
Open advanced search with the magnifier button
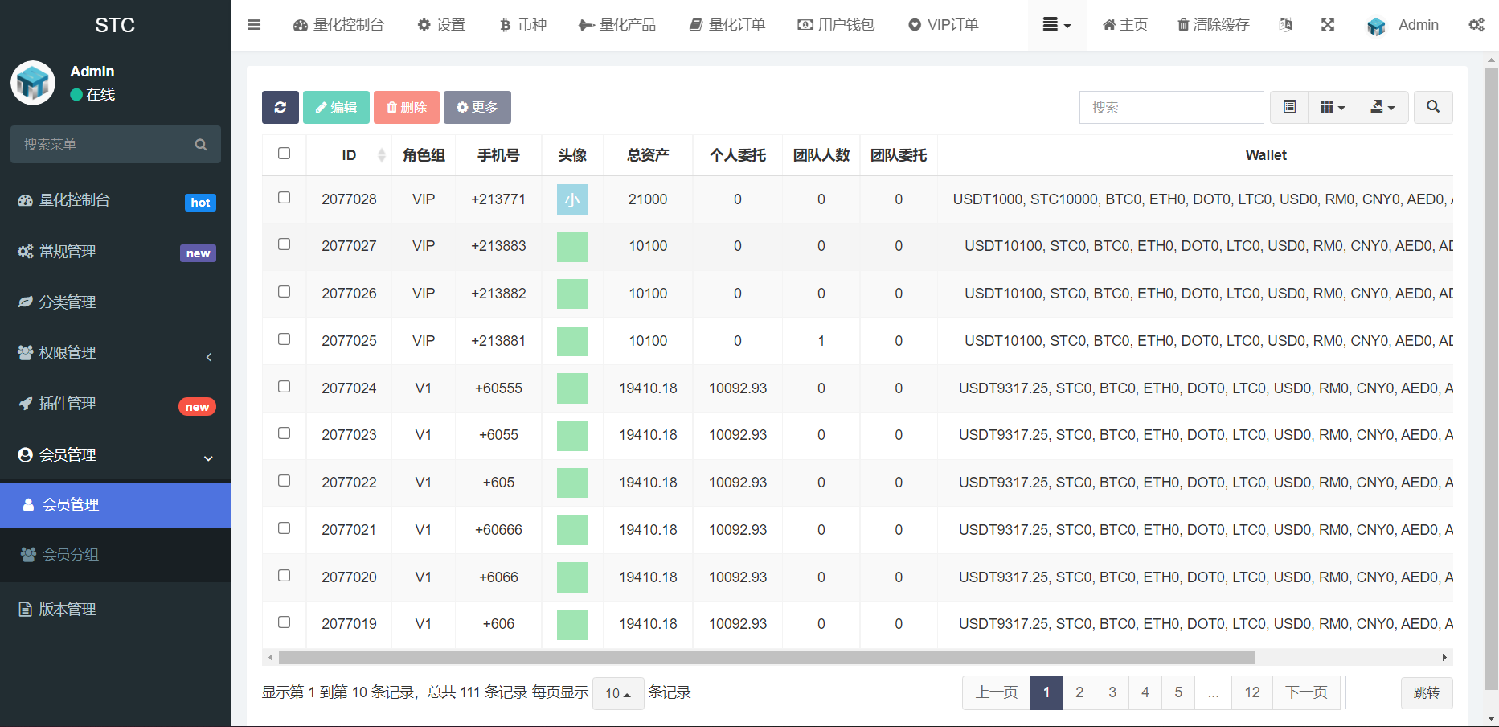1433,107
